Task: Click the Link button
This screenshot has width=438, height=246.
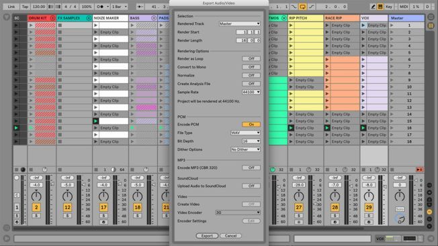Action: click(11, 7)
